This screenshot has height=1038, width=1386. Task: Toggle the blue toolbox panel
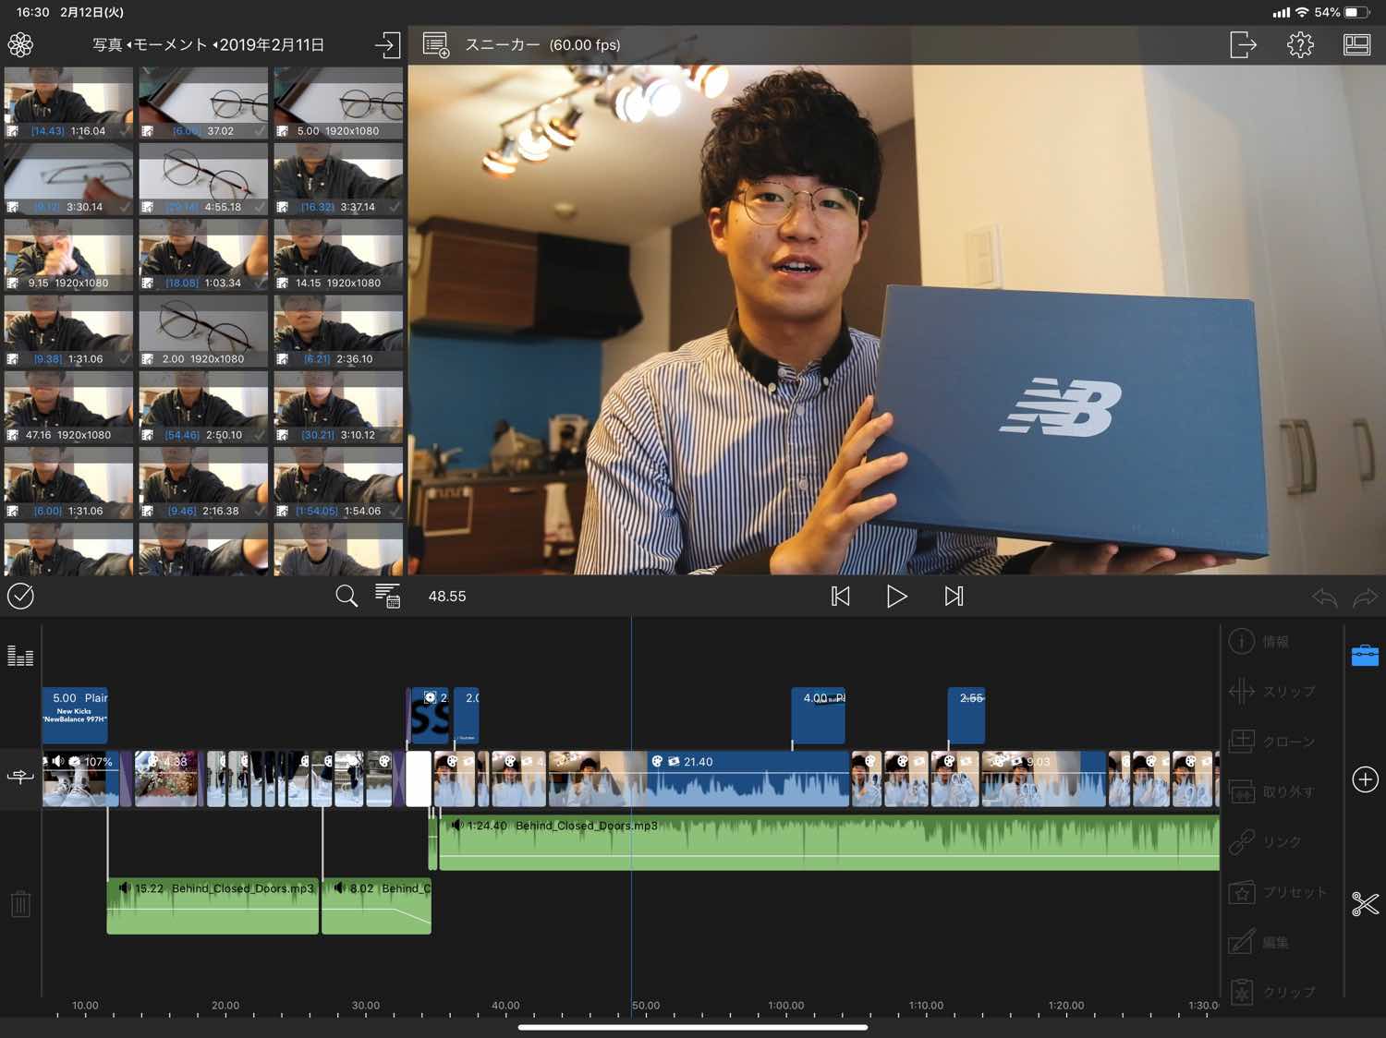click(x=1365, y=656)
